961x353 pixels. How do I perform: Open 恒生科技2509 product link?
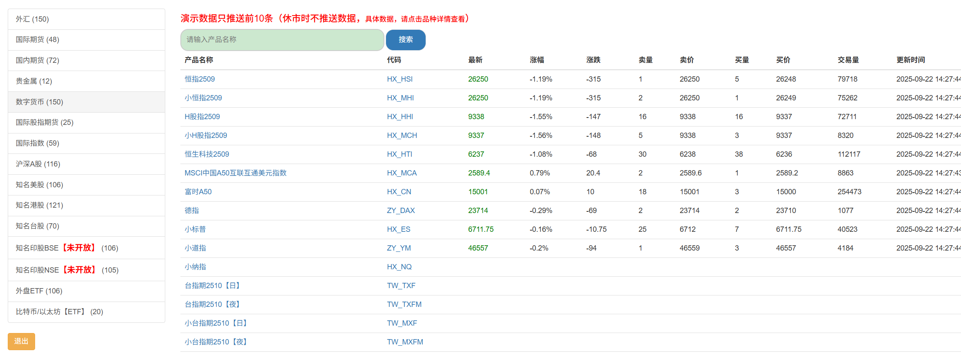click(x=207, y=154)
